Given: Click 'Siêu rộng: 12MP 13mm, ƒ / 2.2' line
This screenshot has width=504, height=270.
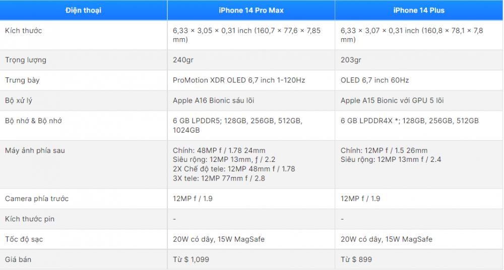Looking at the screenshot, I should point(224,160).
